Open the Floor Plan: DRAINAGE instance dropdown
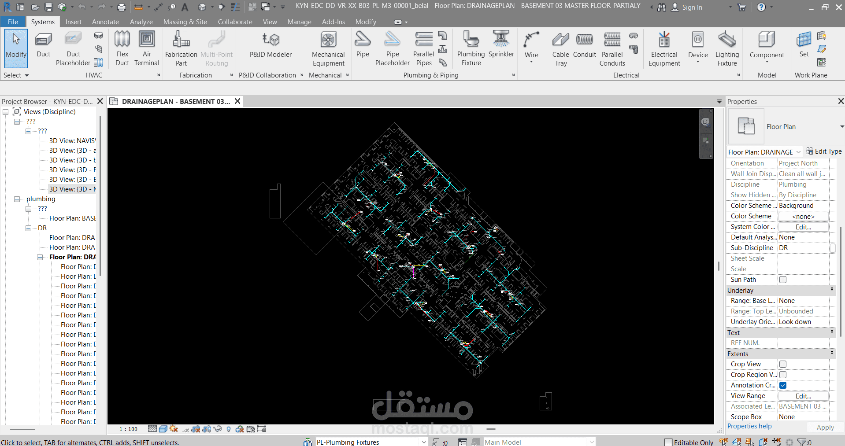 (x=798, y=152)
